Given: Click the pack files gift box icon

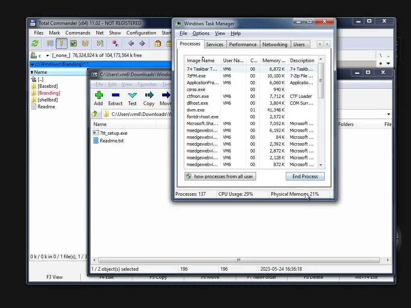Looking at the screenshot, I should [x=158, y=43].
